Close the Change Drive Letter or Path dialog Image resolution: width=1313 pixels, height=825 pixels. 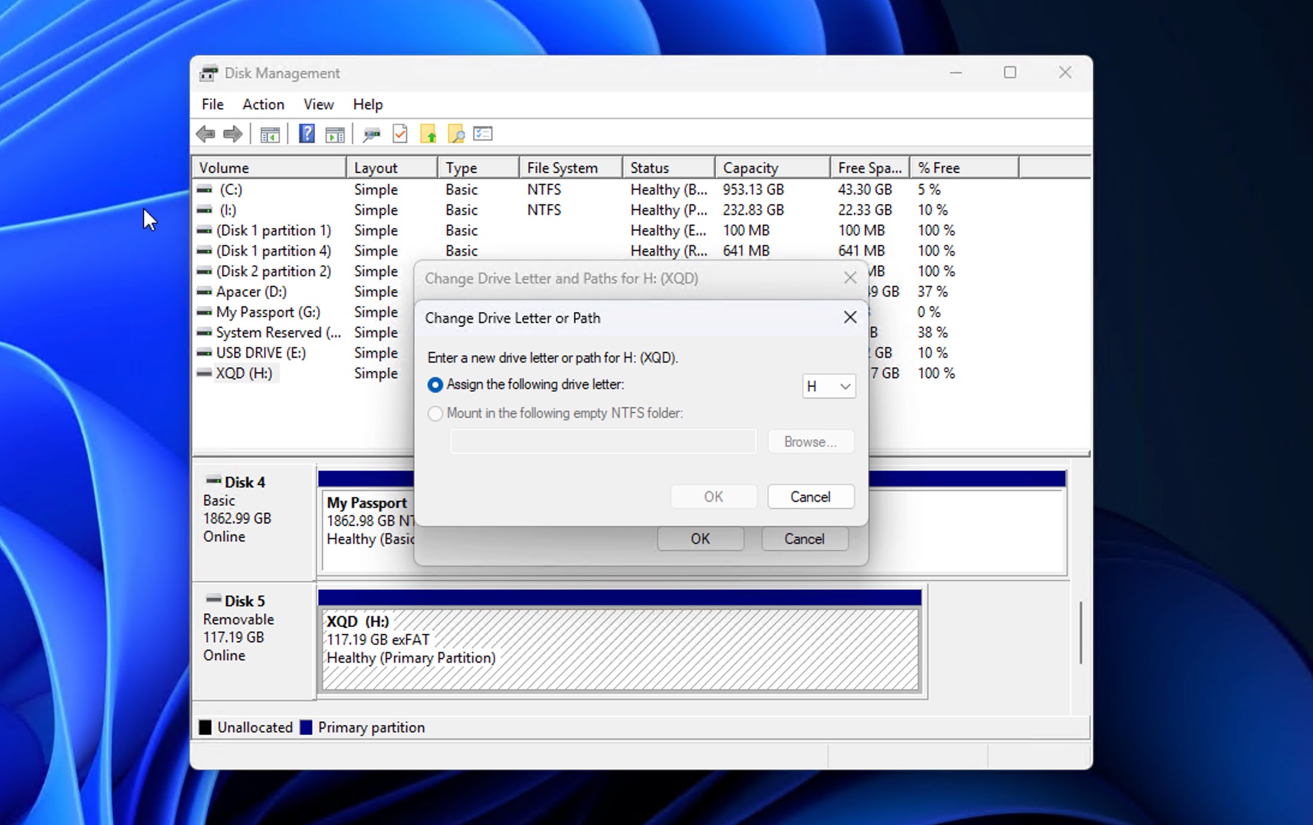click(850, 318)
